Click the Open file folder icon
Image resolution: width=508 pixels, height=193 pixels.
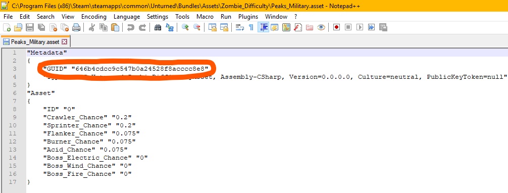(x=18, y=28)
